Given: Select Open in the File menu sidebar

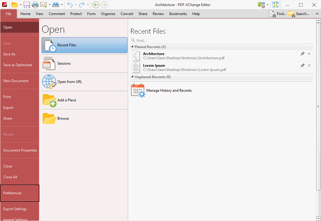Looking at the screenshot, I should (20, 27).
